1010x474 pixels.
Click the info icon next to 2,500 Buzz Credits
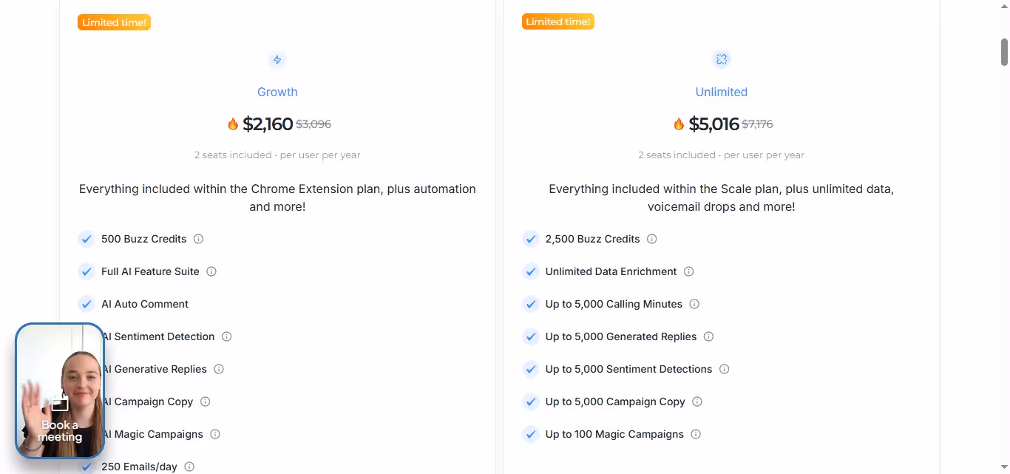pyautogui.click(x=651, y=239)
